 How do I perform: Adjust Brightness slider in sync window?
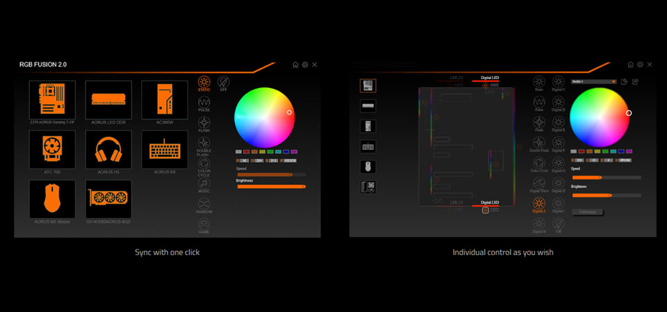coord(272,187)
